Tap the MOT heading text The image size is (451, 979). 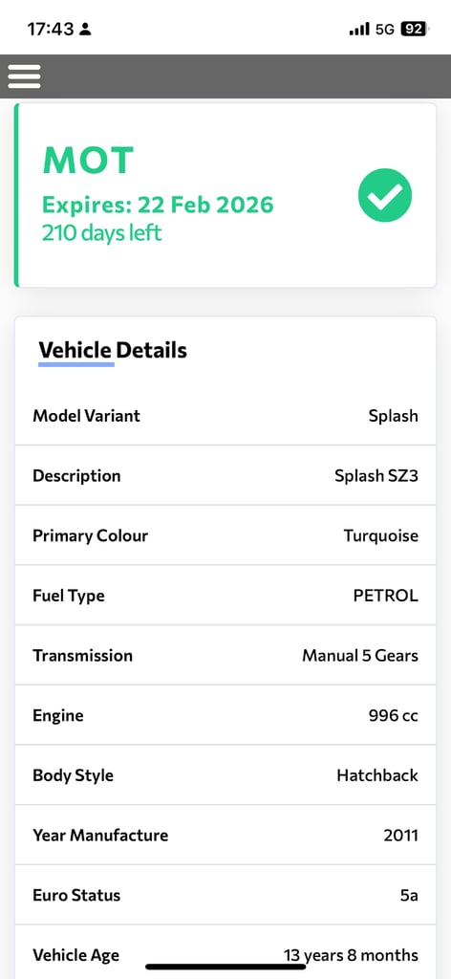pos(88,161)
